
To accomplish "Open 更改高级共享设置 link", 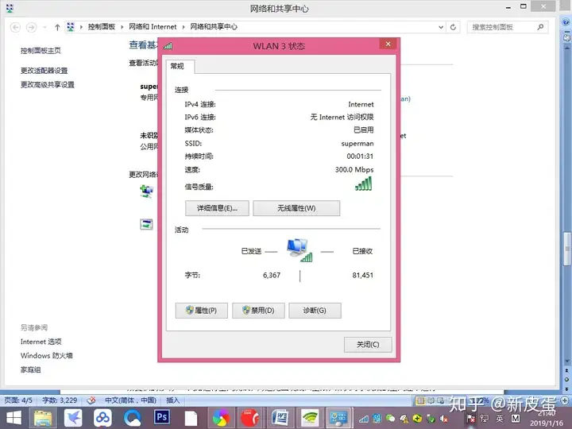I will click(48, 85).
